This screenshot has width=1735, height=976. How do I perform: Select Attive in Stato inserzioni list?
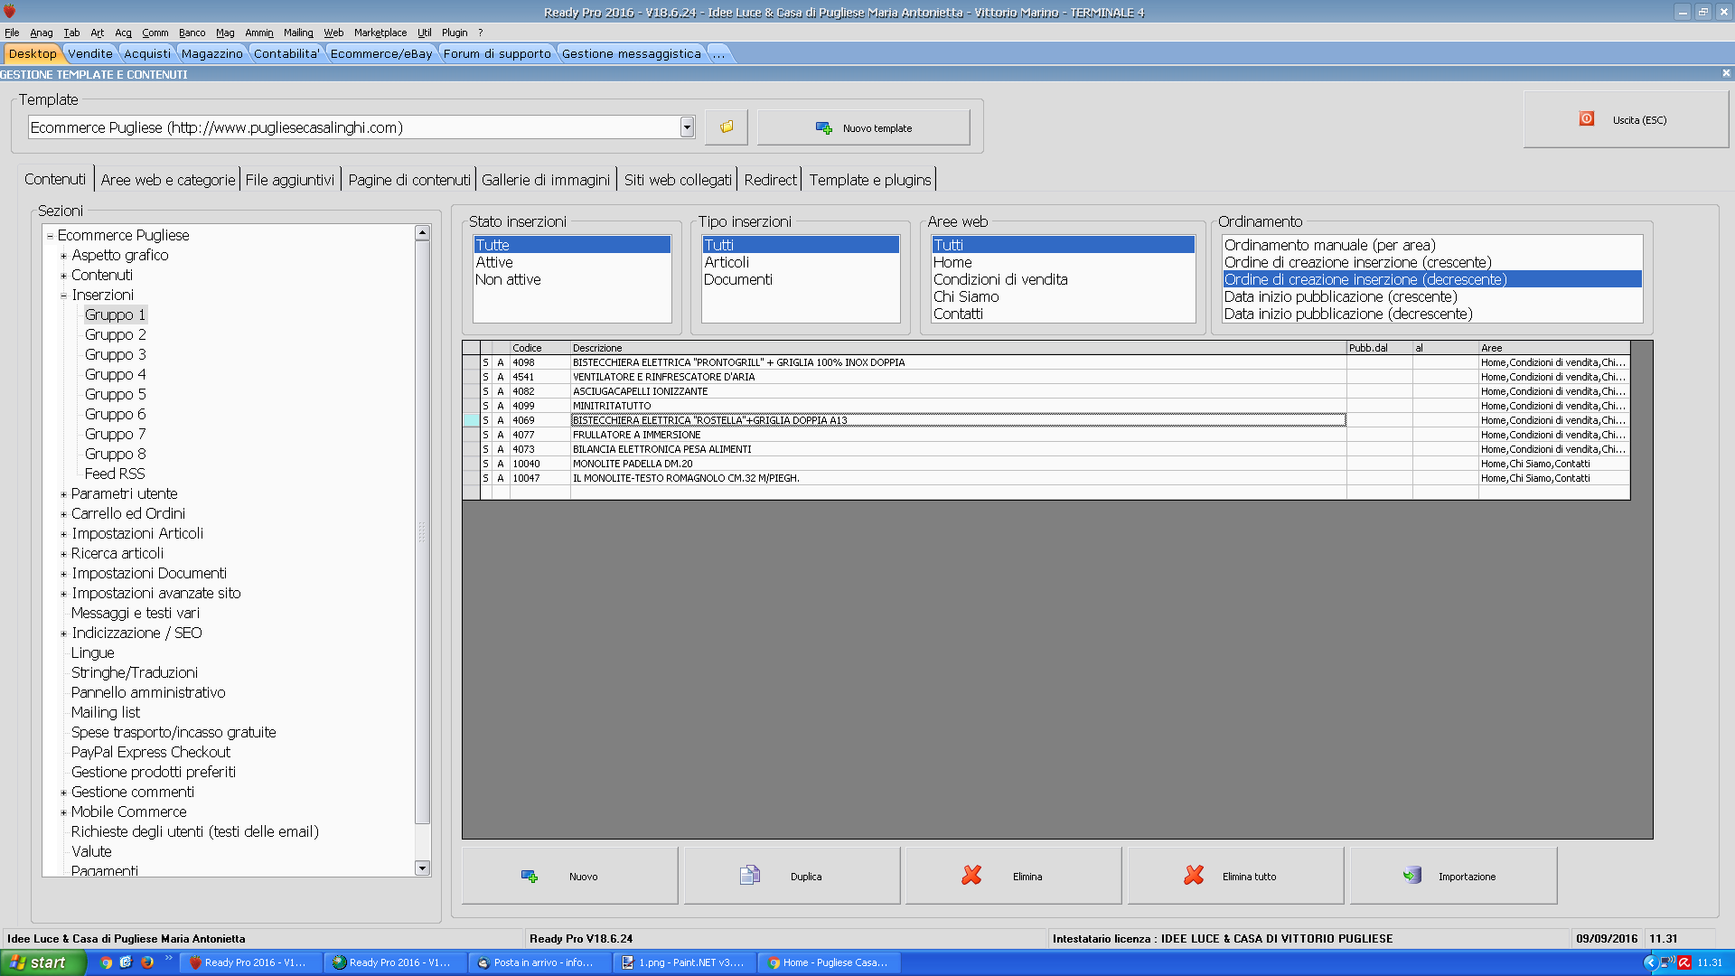pyautogui.click(x=494, y=262)
